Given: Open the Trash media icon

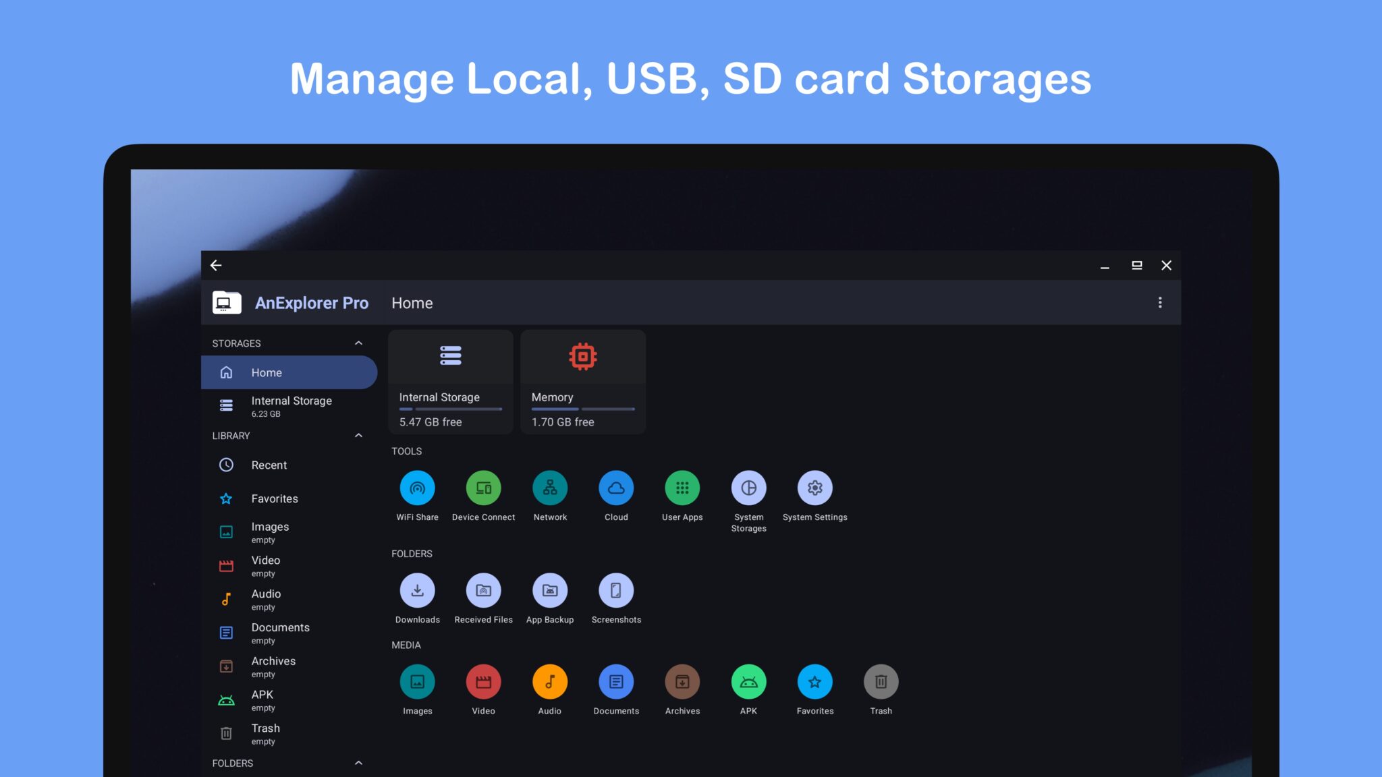Looking at the screenshot, I should point(881,681).
